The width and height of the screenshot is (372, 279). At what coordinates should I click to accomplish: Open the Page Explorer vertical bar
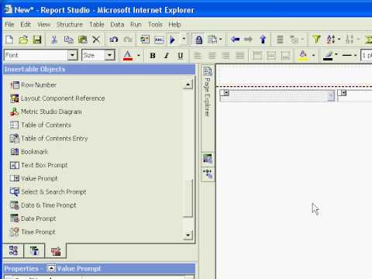[208, 91]
